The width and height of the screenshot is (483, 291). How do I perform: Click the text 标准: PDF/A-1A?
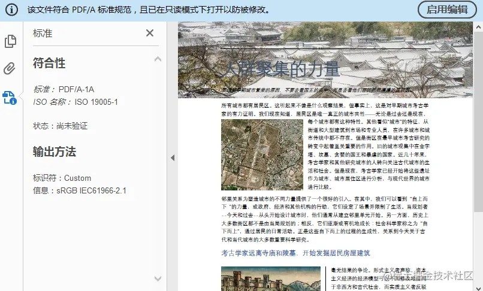tap(64, 89)
